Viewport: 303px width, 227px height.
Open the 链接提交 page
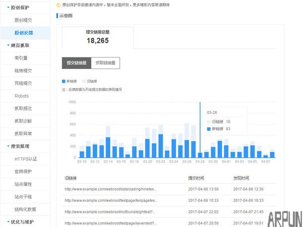pyautogui.click(x=23, y=71)
